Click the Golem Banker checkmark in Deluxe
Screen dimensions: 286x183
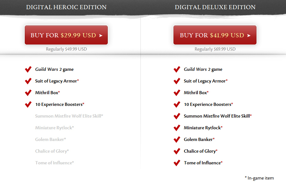[177, 139]
